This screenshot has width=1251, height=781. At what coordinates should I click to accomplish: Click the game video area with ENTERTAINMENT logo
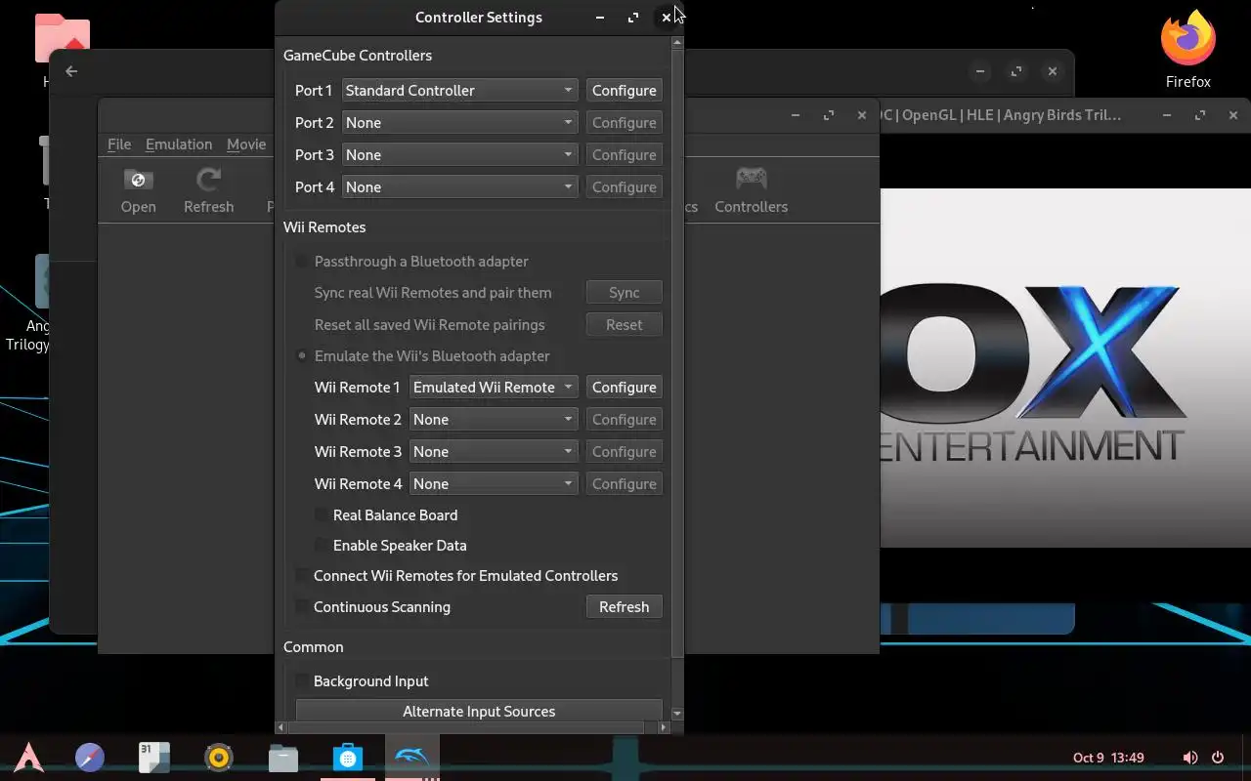click(1065, 368)
